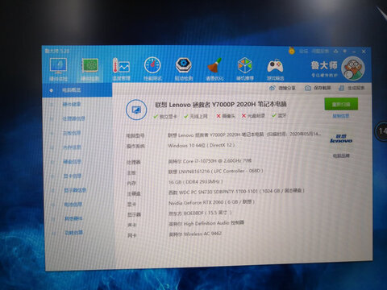The image size is (387, 290).
Task: Click the 电脑型号 row label
Action: point(135,135)
